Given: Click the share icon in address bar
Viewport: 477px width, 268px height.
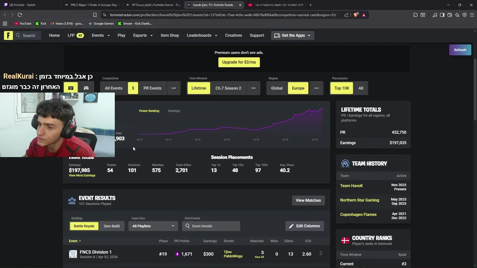Looking at the screenshot, I should click(x=347, y=15).
